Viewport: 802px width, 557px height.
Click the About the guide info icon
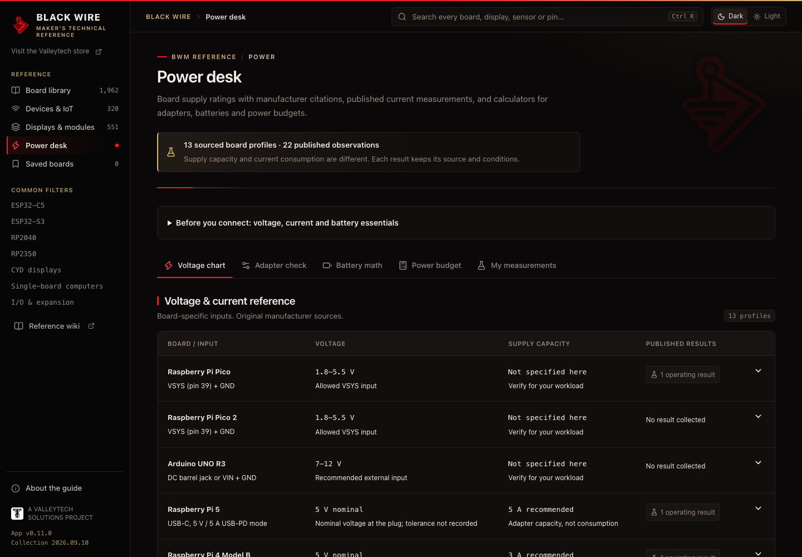[x=16, y=488]
